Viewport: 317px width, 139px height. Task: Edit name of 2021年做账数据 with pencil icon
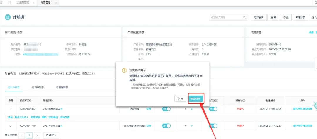(61, 126)
